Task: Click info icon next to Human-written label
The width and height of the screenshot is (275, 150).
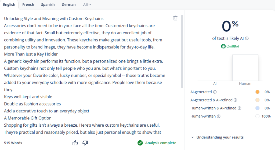Action: (x=219, y=116)
